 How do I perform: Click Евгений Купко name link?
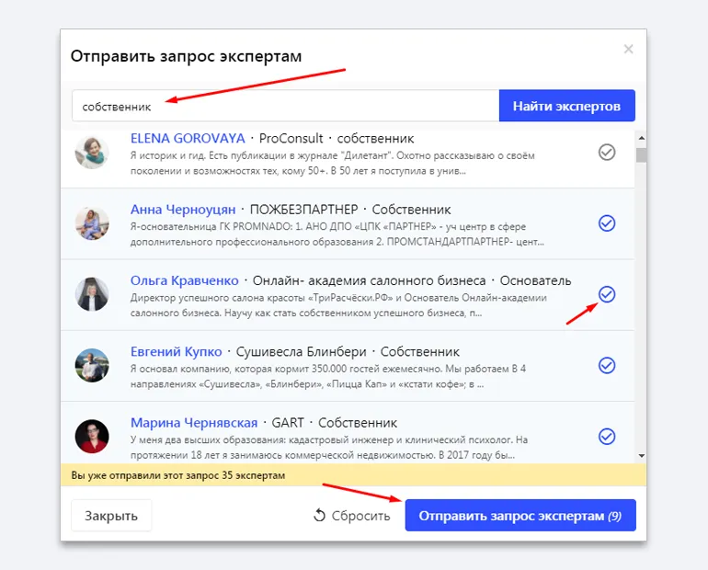(177, 351)
